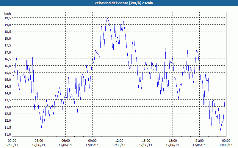Screen dimensions: 238x148
Task: Click the 'km/h' unit label above y-axis
Action: 7,14
